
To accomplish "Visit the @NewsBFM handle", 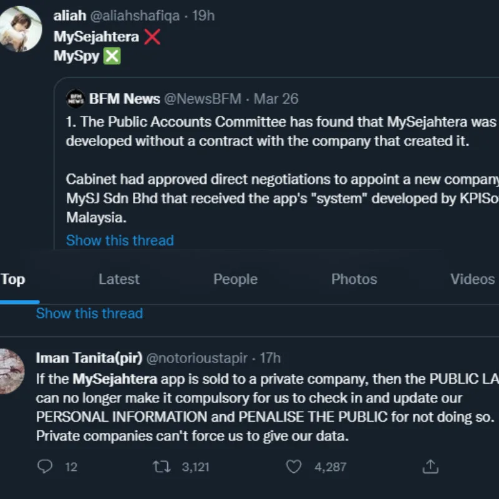I will (x=202, y=99).
